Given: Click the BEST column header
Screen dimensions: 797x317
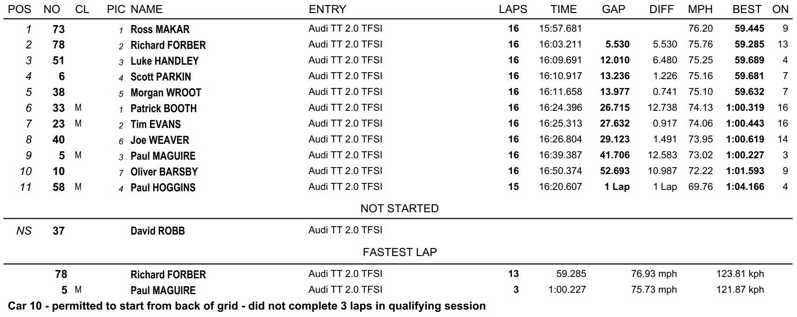Looking at the screenshot, I should pyautogui.click(x=747, y=9).
